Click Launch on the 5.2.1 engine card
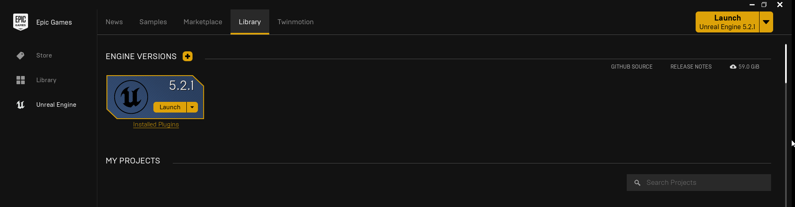This screenshot has width=795, height=207. click(x=170, y=107)
